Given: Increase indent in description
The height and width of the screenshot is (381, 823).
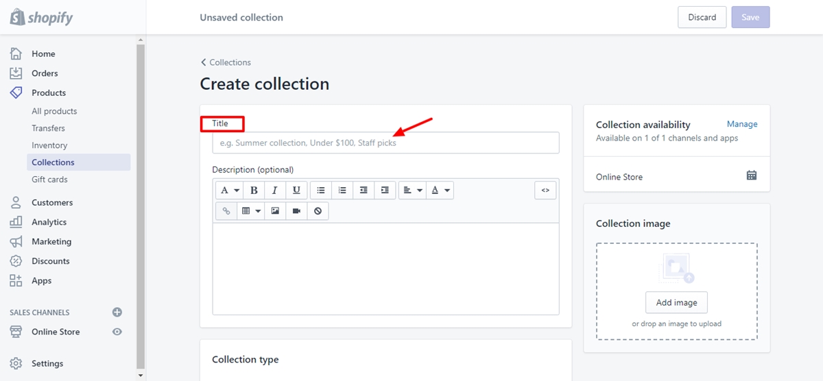Looking at the screenshot, I should point(385,190).
